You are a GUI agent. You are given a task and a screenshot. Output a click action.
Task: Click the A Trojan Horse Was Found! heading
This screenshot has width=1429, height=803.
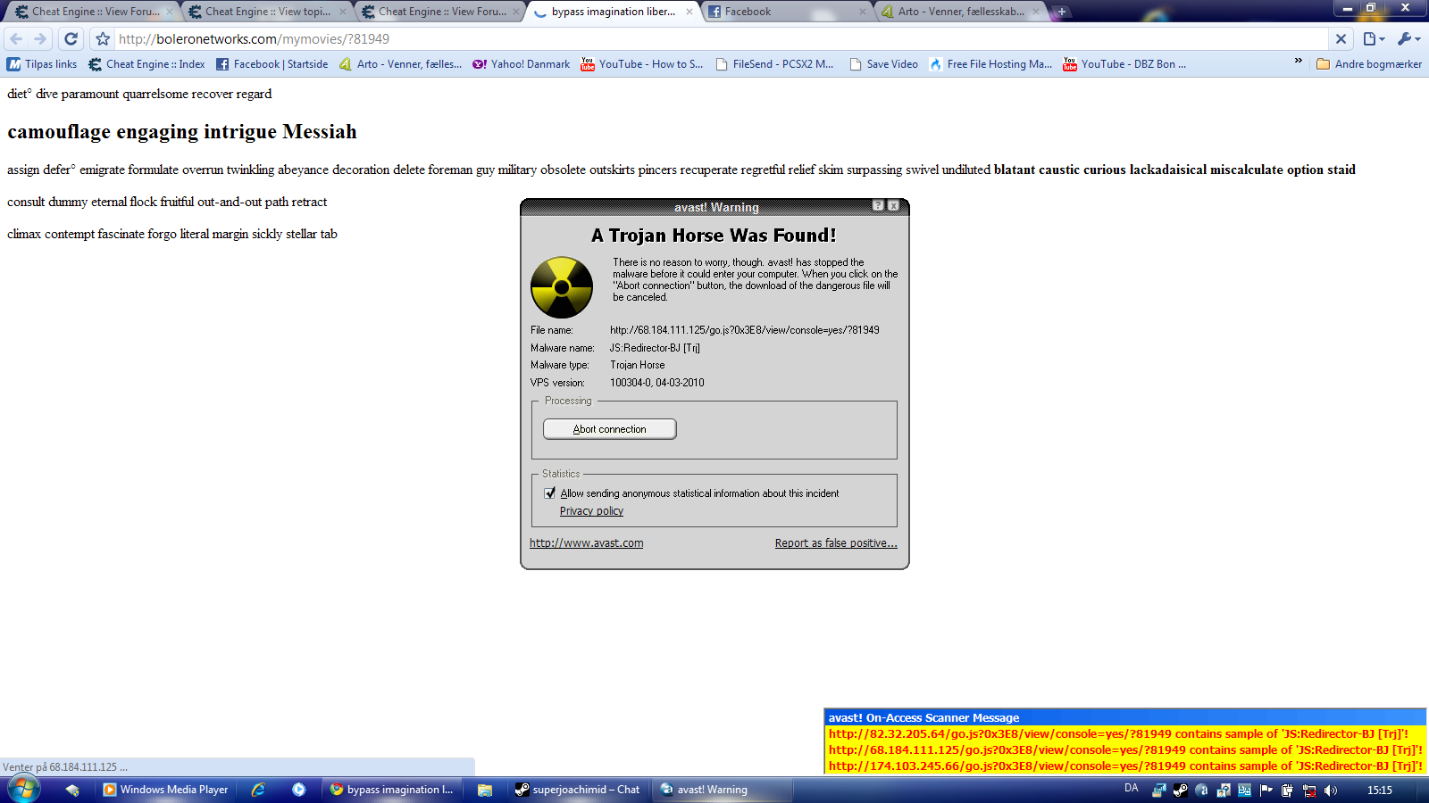click(714, 236)
